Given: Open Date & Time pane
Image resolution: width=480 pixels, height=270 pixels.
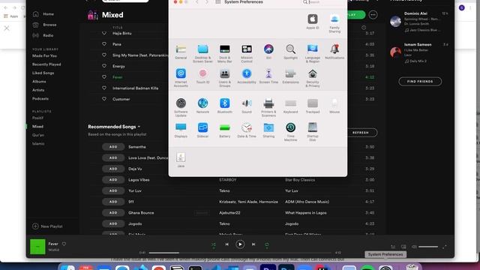Looking at the screenshot, I should [x=247, y=130].
